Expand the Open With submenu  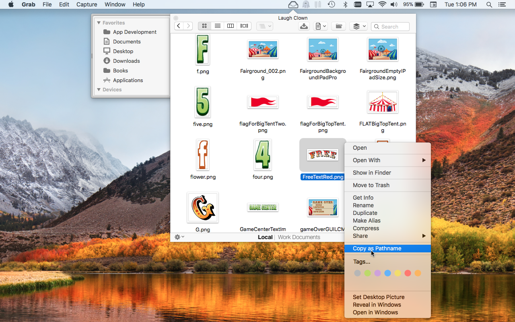click(x=387, y=160)
